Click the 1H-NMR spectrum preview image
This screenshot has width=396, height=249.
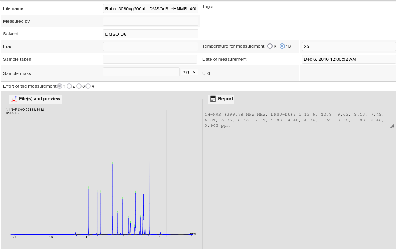tap(101, 173)
